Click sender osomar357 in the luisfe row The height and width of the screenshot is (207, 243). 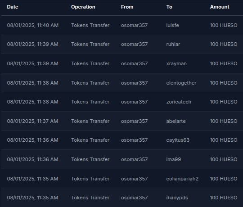(135, 25)
